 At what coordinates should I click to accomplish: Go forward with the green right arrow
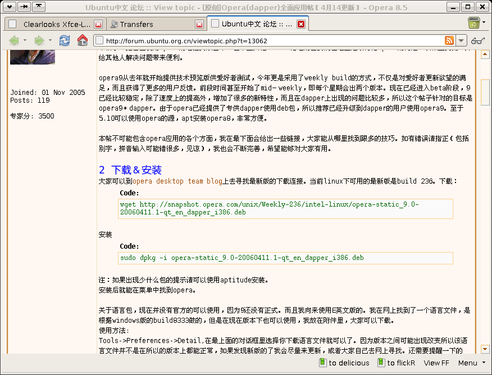tap(39, 40)
